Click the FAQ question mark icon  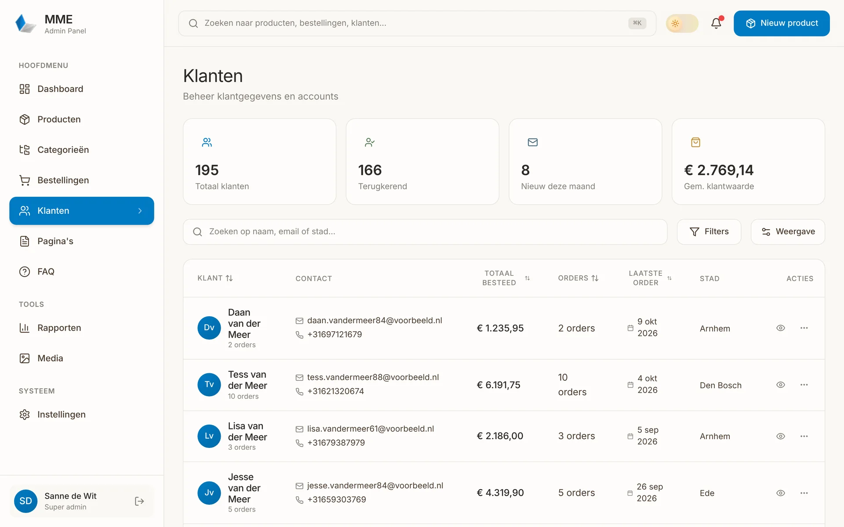pos(25,272)
